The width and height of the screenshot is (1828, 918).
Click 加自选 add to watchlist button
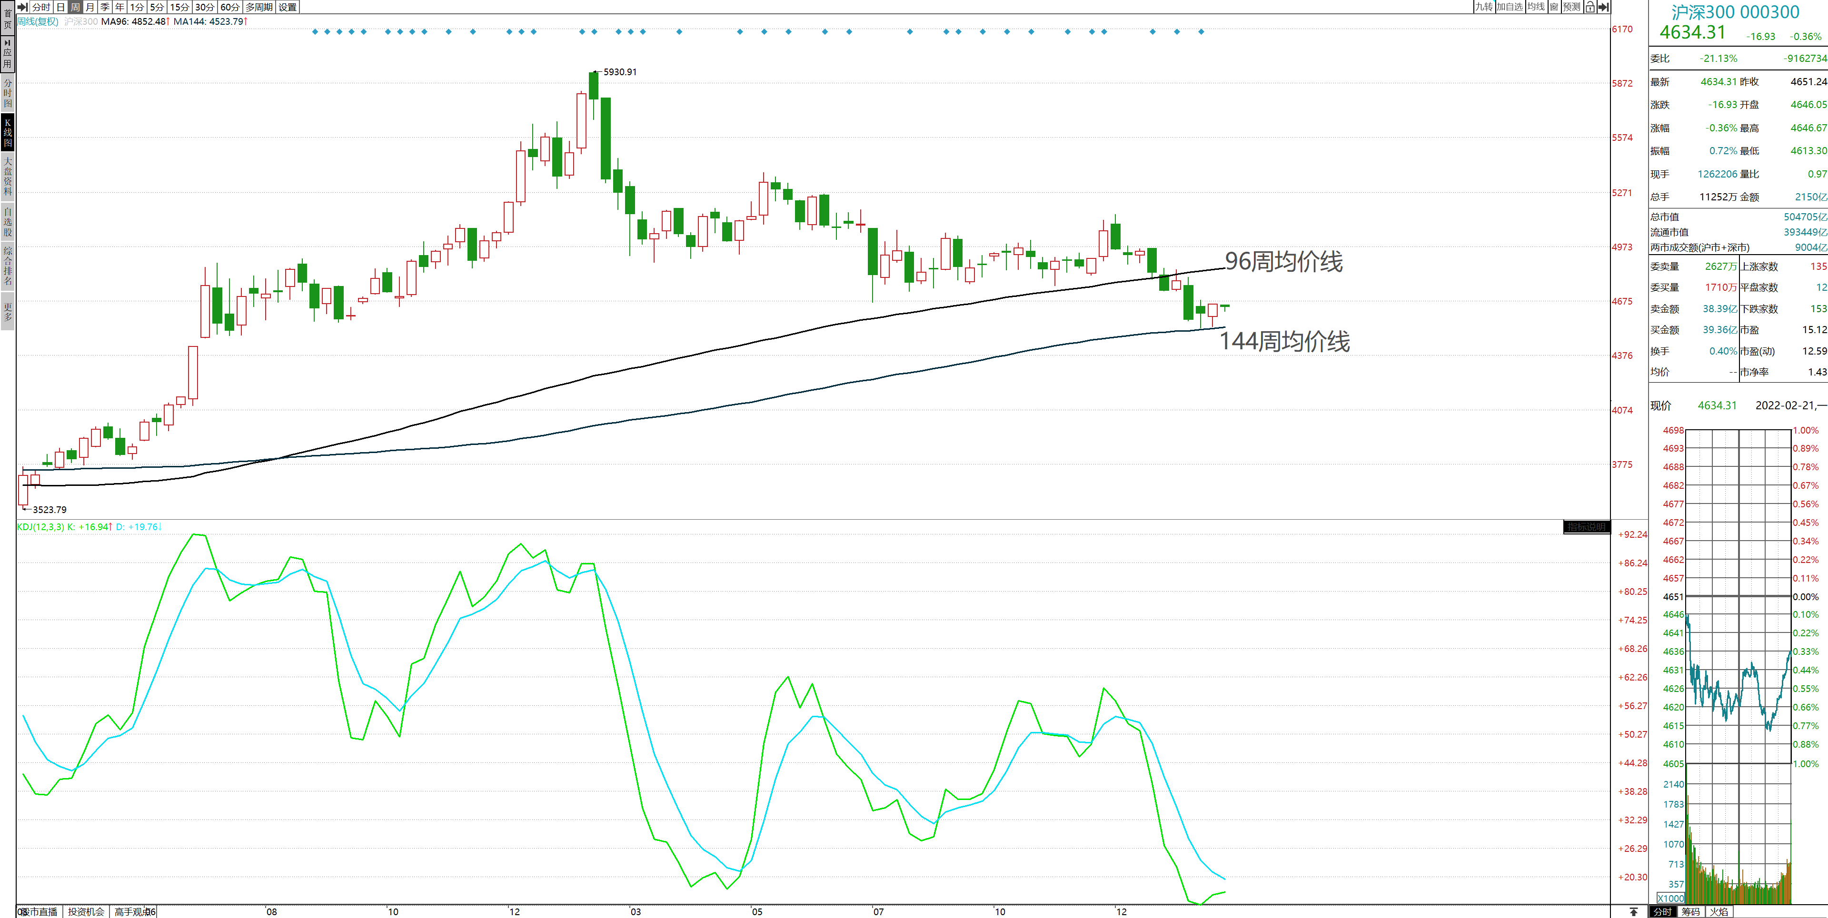click(1510, 7)
